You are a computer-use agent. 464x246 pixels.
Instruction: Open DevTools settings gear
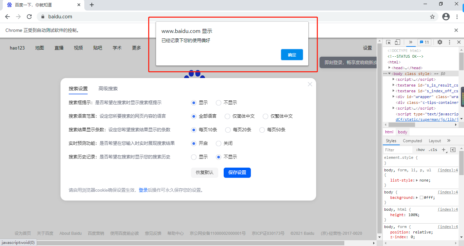(440, 42)
